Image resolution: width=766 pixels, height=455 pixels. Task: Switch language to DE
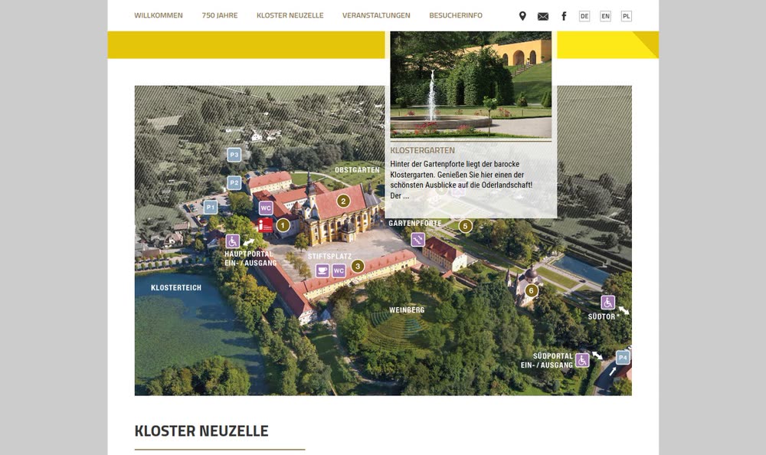584,16
